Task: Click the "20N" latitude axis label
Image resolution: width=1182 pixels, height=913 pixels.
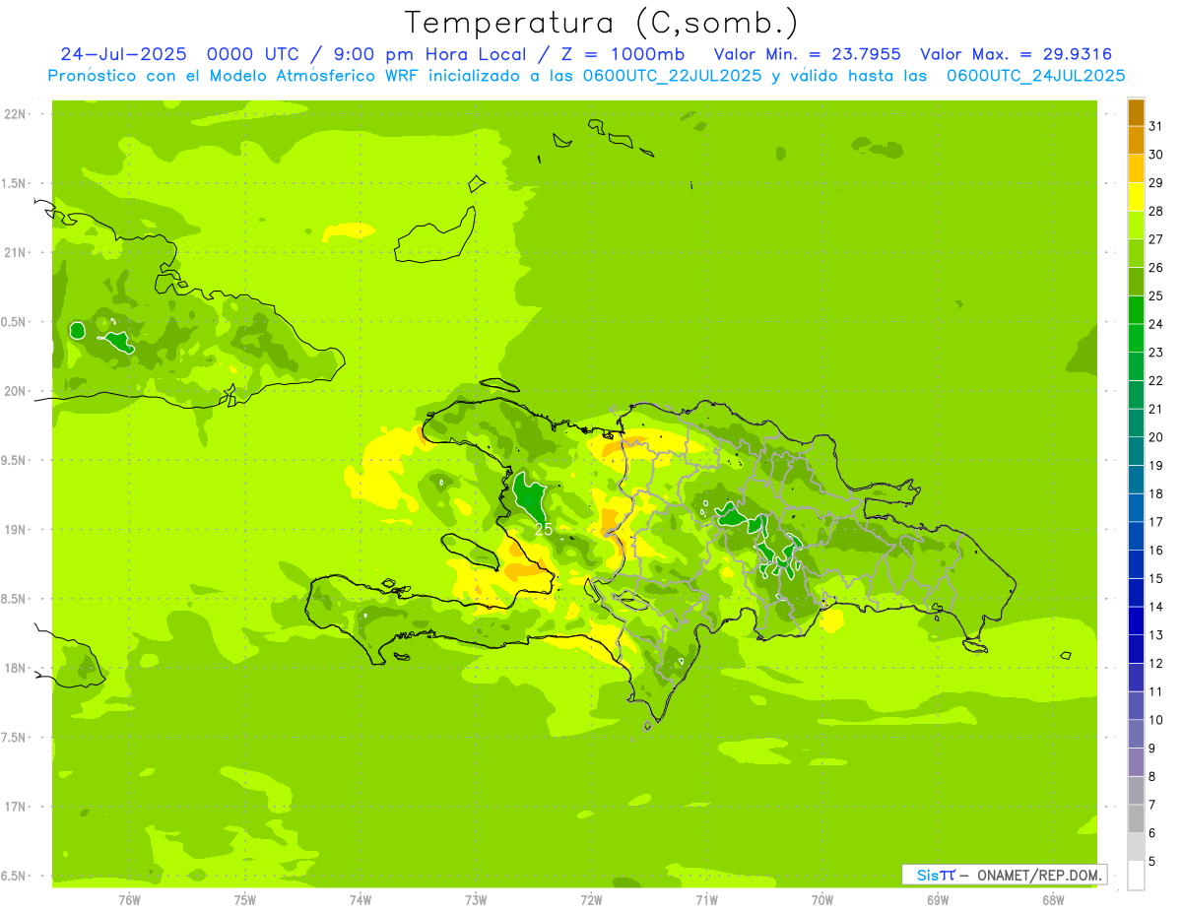Action: 16,391
